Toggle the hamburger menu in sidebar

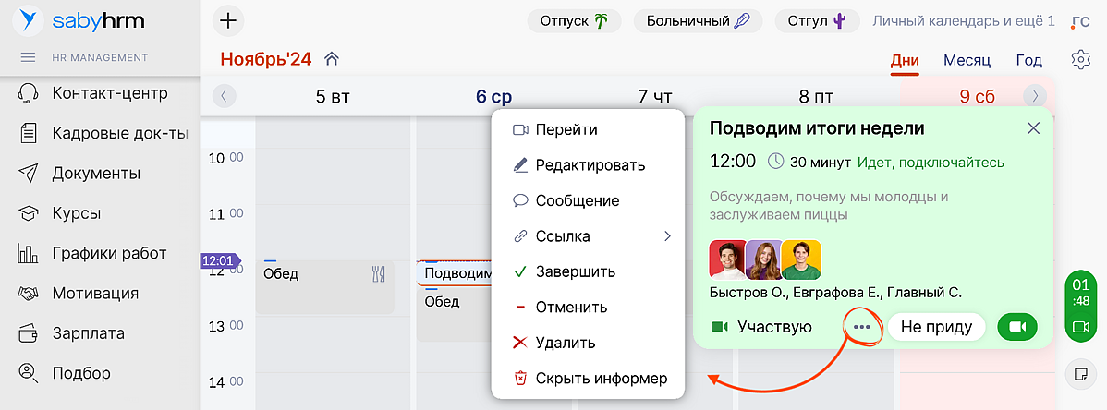click(x=28, y=57)
